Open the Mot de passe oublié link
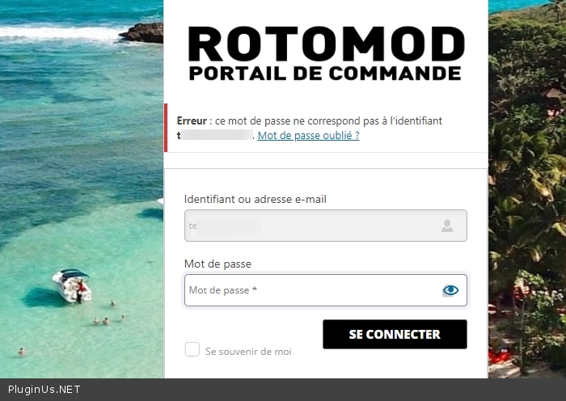The image size is (566, 401). [x=308, y=135]
